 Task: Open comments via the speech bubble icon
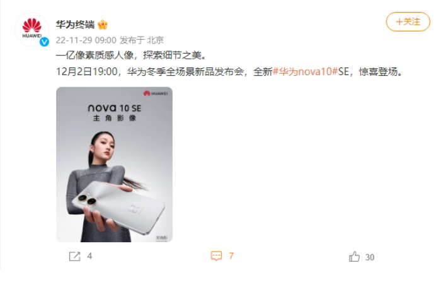(216, 256)
